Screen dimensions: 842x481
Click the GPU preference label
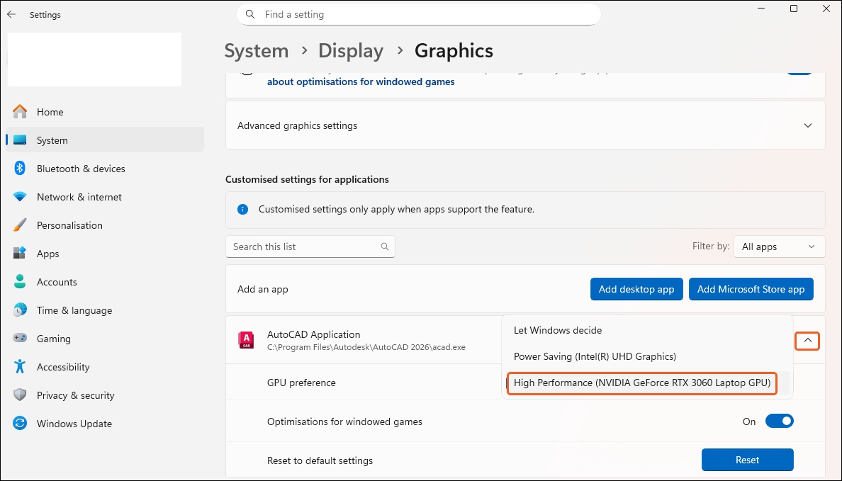click(x=301, y=383)
